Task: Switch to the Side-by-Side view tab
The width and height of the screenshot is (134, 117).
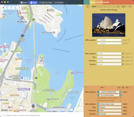Action: [x=46, y=3]
